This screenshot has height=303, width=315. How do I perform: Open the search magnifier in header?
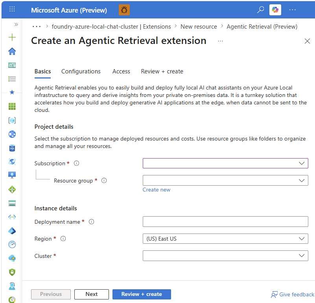coord(261,10)
